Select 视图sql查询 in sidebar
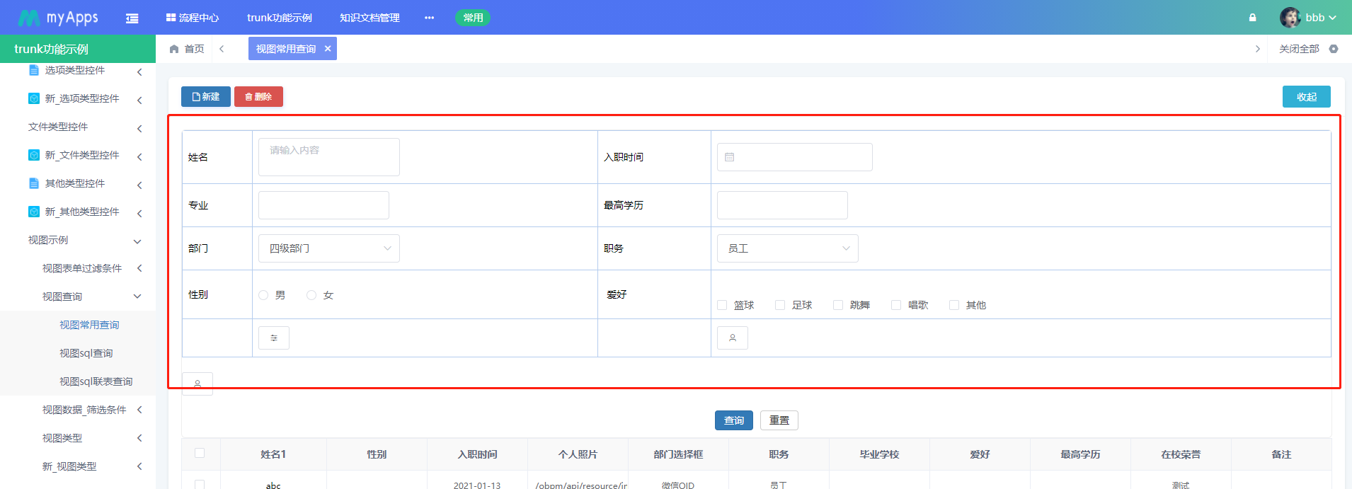Screen dimensions: 1352x489 (x=86, y=353)
